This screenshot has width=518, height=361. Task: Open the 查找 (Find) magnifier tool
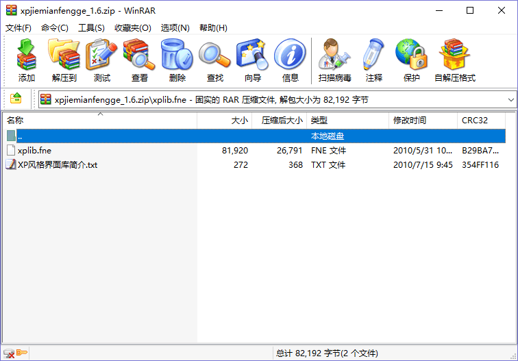pyautogui.click(x=214, y=60)
